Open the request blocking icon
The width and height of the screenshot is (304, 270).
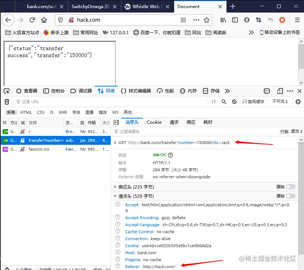(234, 102)
